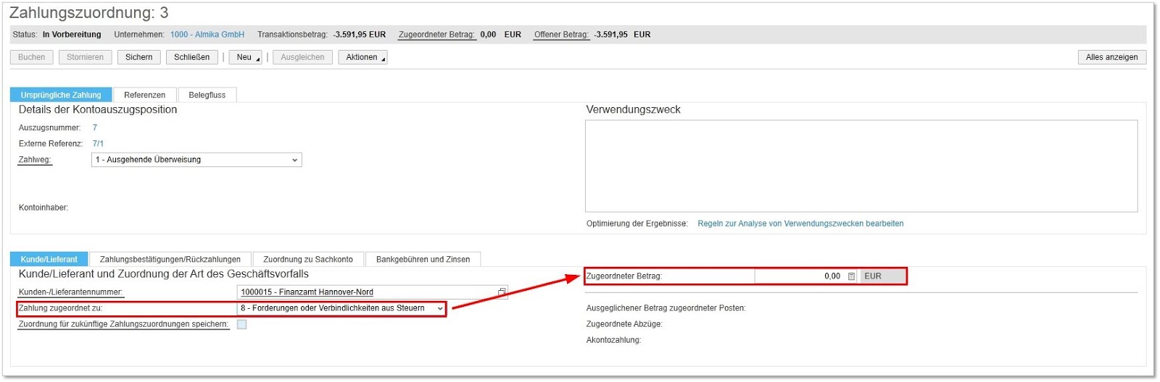This screenshot has height=382, width=1160.
Task: Open the Belegfluss tab
Action: 207,95
